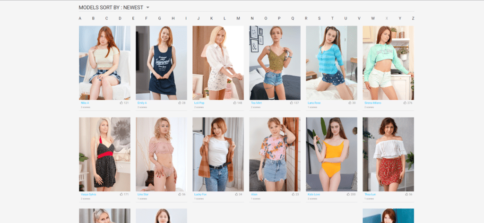
Task: Open the Emily A name link
Action: 142,103
